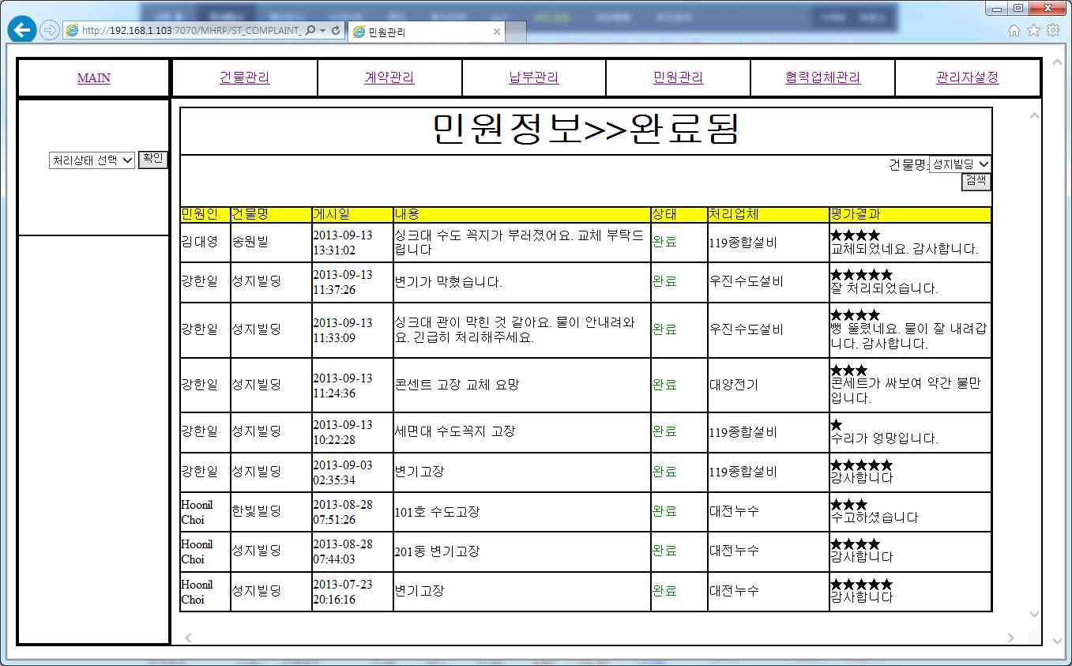The image size is (1072, 666).
Task: Click the 수고하셨습니다 review text
Action: point(875,517)
